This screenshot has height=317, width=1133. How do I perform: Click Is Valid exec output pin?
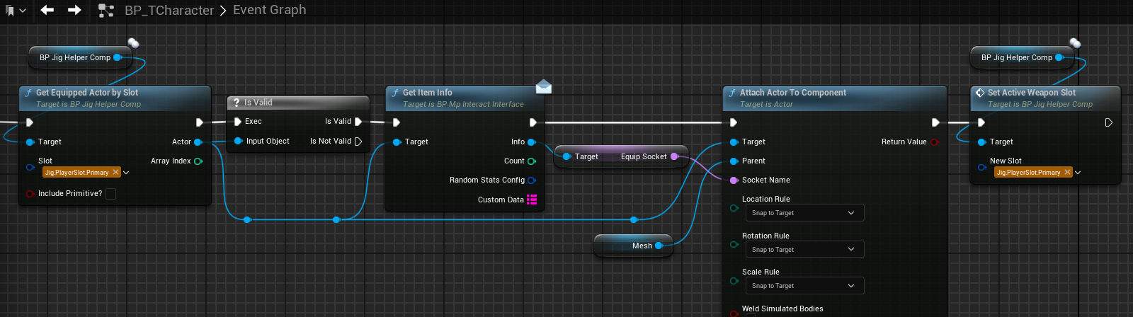click(x=358, y=122)
